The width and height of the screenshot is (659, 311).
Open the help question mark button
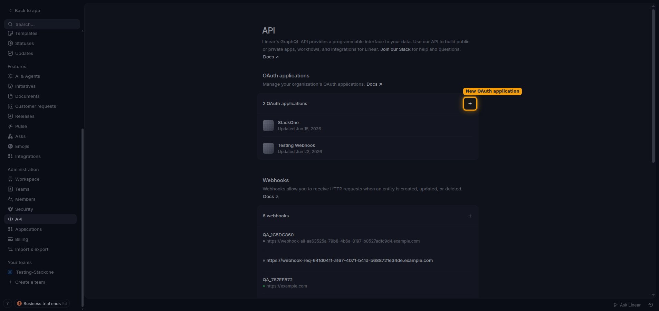pyautogui.click(x=8, y=304)
